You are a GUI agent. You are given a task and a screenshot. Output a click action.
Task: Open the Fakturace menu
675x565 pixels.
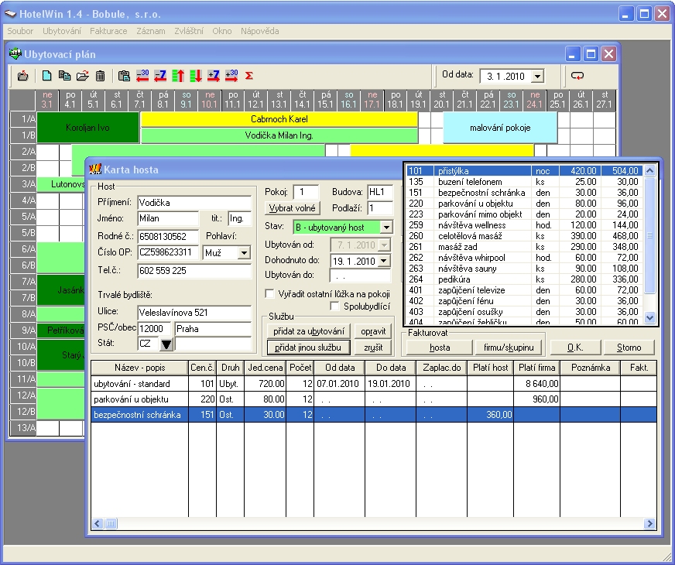108,31
